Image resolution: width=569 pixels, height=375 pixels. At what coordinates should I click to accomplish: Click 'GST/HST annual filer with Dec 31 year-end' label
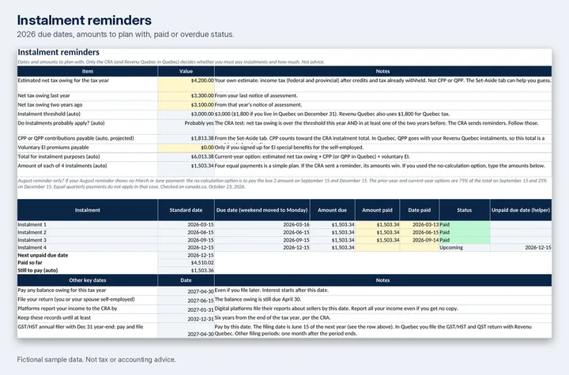coord(80,327)
